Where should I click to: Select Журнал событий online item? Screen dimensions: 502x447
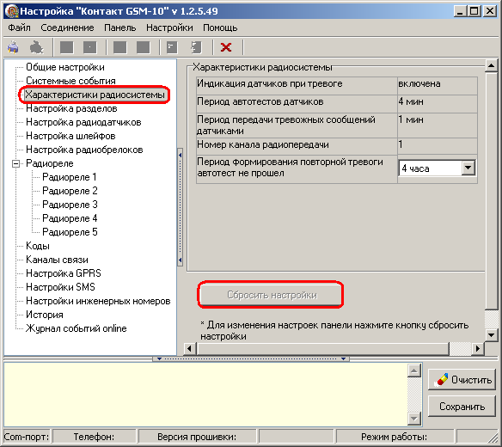(77, 328)
